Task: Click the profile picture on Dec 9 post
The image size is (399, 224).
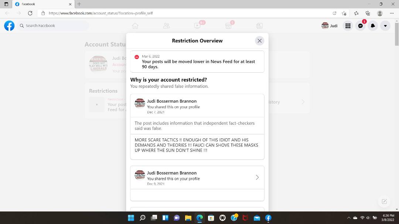Action: [140, 175]
